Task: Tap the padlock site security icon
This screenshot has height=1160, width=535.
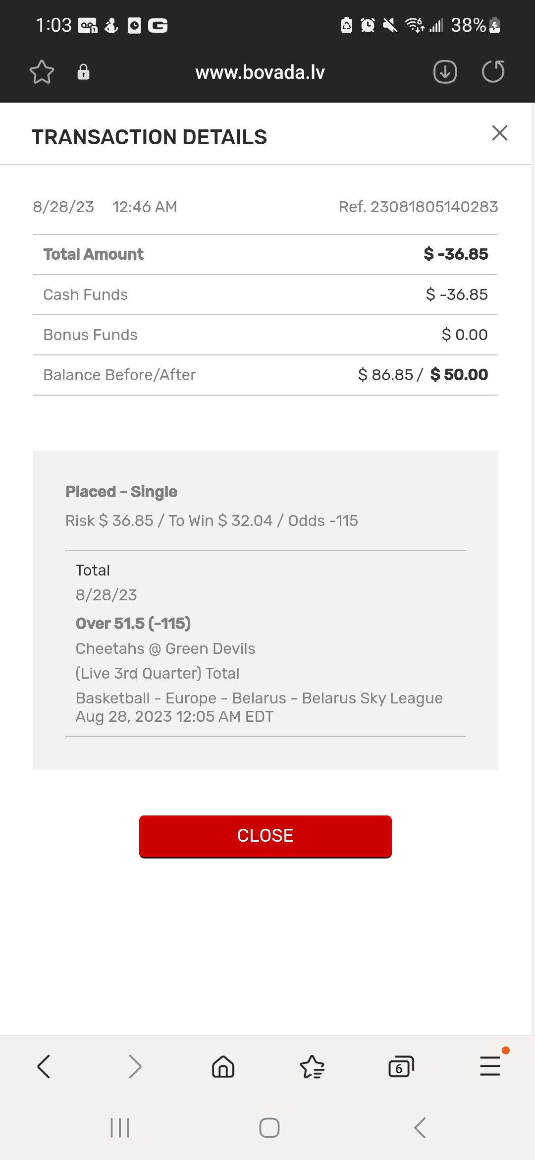Action: click(x=83, y=72)
